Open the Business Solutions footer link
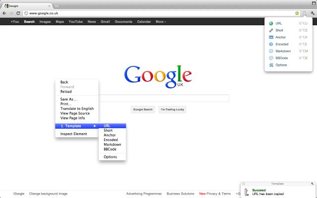 pyautogui.click(x=180, y=194)
